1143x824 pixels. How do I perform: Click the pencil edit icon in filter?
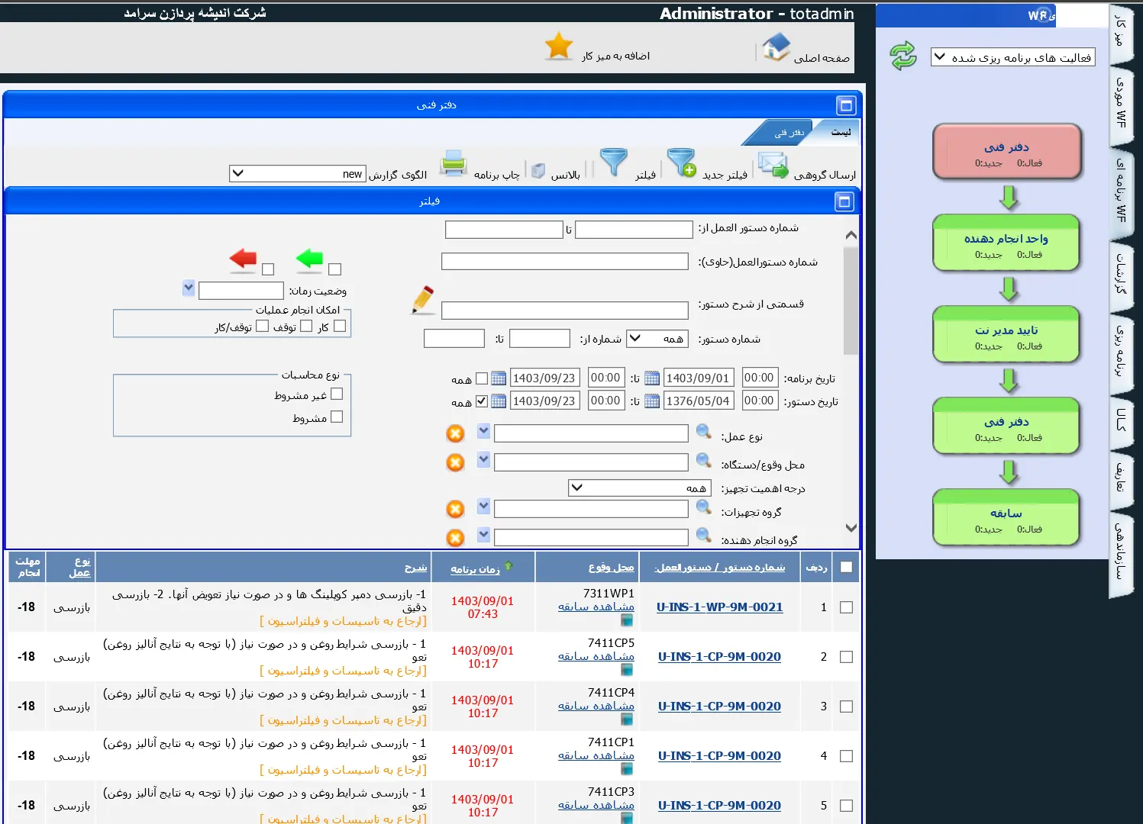pos(422,300)
